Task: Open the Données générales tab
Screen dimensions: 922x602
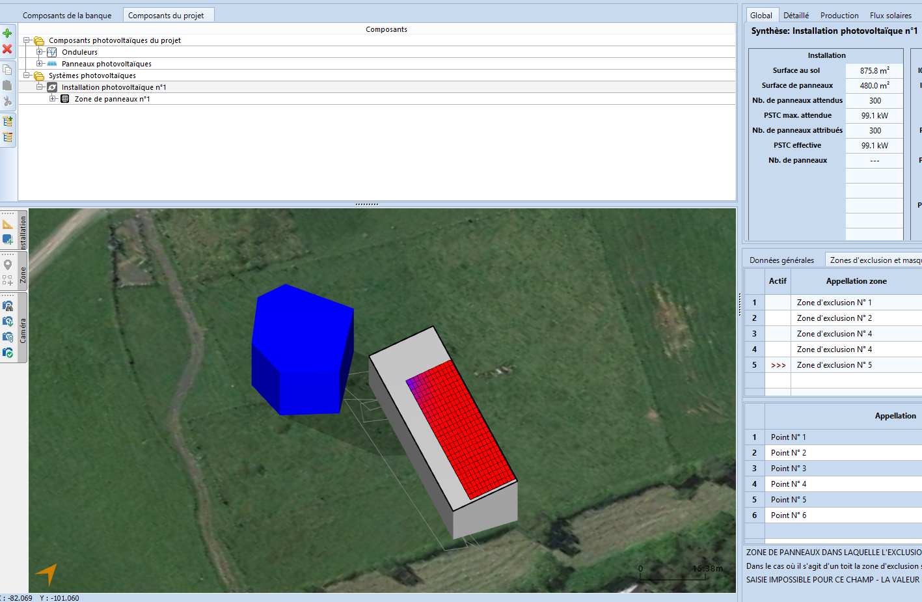Action: pyautogui.click(x=781, y=260)
